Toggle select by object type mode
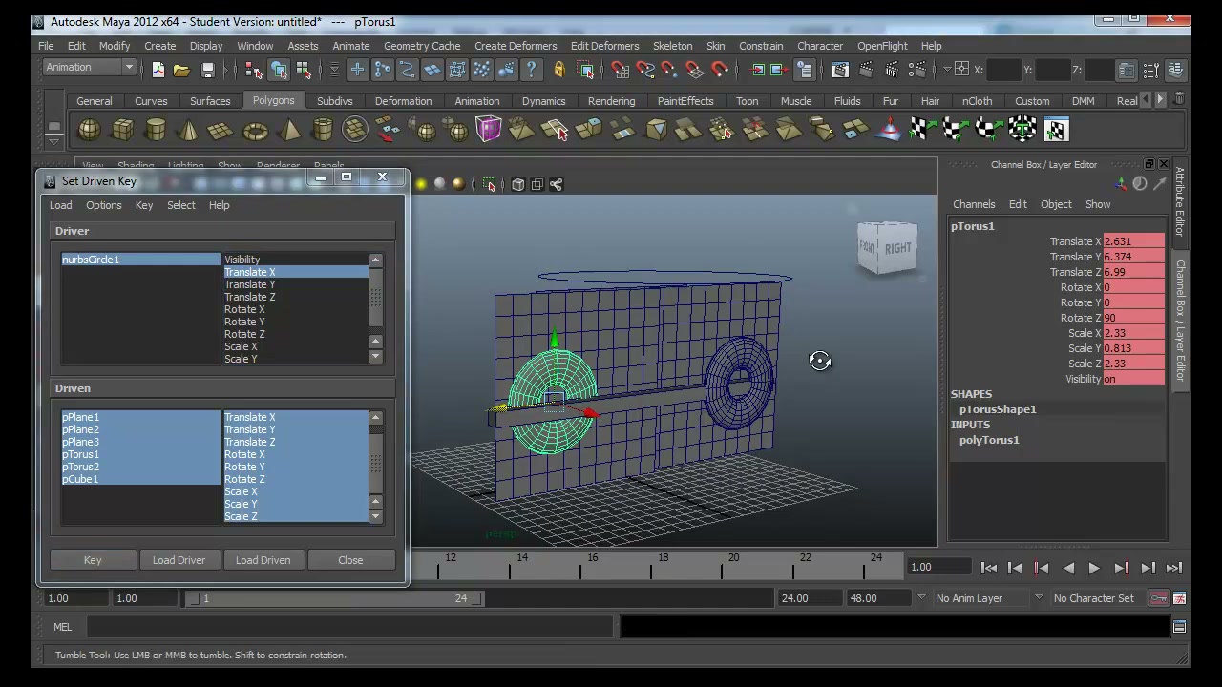This screenshot has height=687, width=1222. [279, 70]
